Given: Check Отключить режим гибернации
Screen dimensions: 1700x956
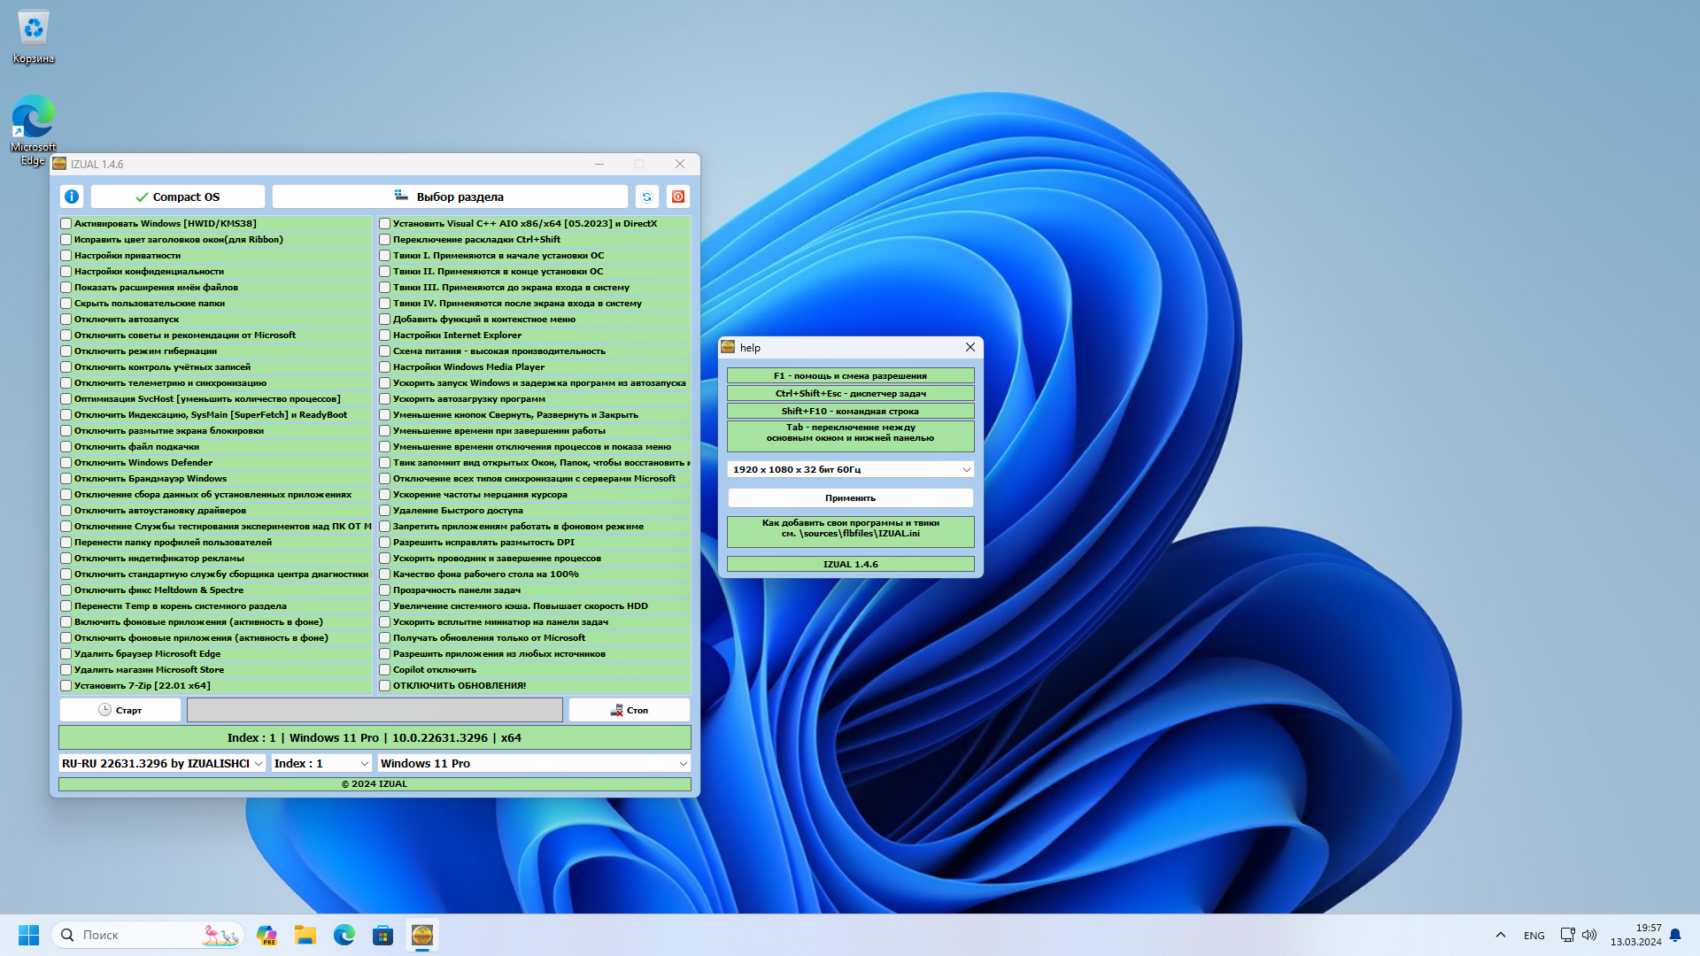Looking at the screenshot, I should tap(66, 351).
